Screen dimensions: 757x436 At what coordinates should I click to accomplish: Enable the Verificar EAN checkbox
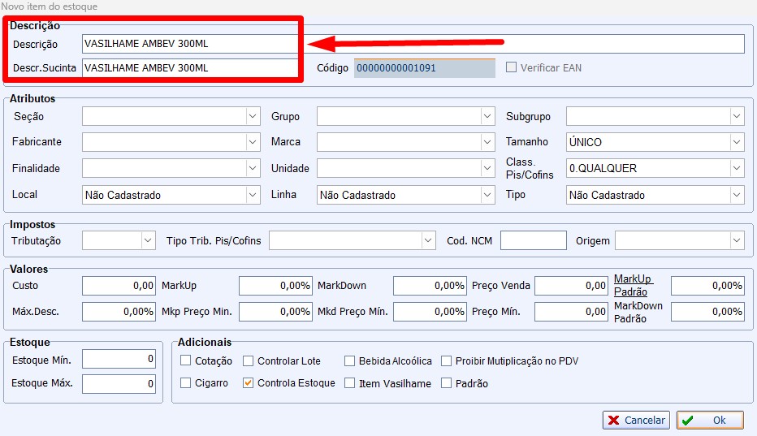click(511, 67)
